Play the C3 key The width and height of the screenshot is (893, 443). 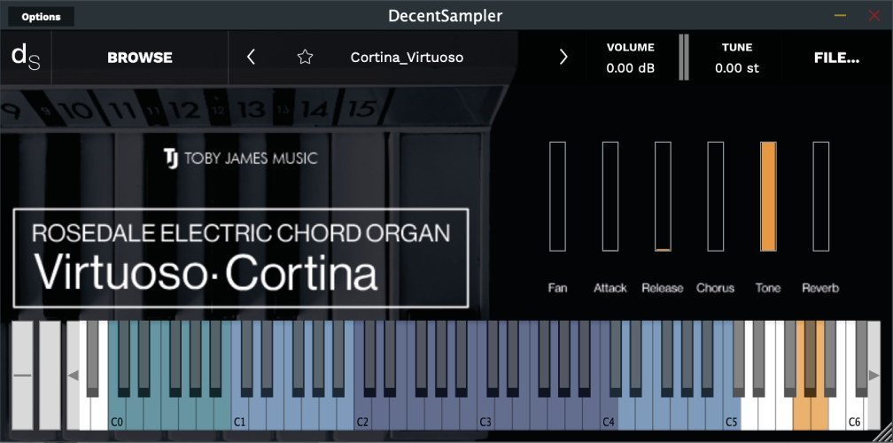(485, 416)
